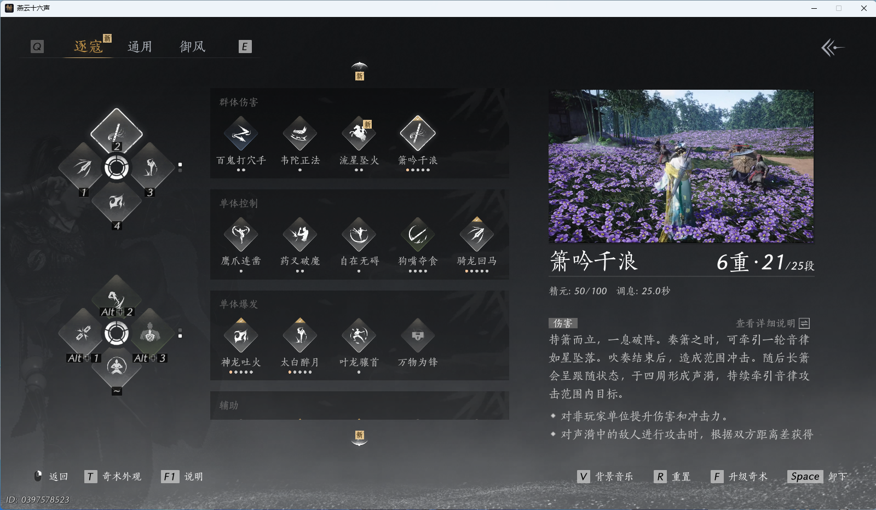Select the 韦陀正法 skill icon
The width and height of the screenshot is (876, 510).
point(300,133)
